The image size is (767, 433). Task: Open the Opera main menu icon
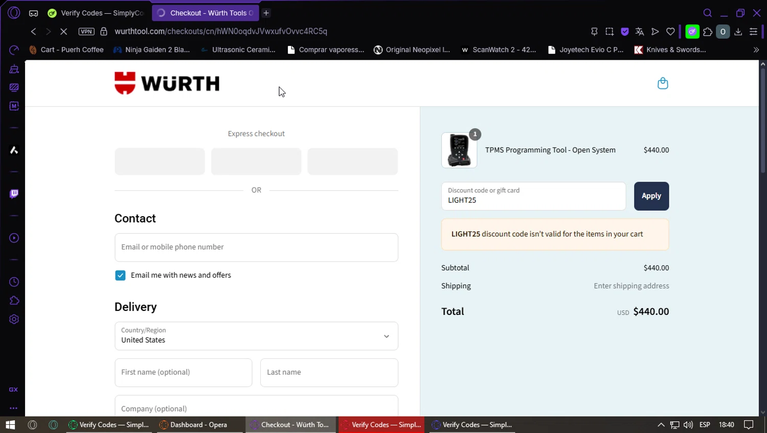click(x=14, y=13)
